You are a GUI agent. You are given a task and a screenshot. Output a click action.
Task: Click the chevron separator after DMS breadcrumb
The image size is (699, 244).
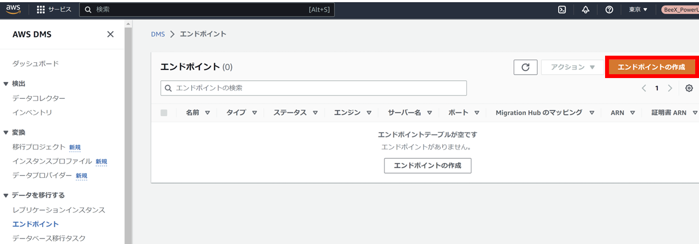tap(173, 34)
